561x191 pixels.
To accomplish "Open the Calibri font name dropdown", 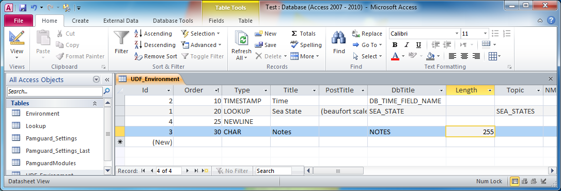I will 457,34.
